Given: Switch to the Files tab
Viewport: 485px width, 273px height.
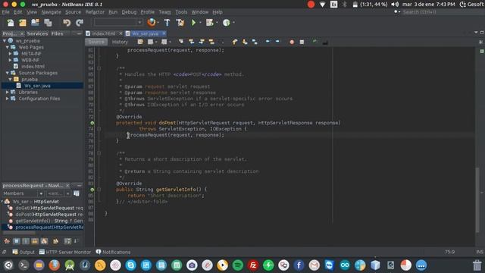Looking at the screenshot, I should 58,33.
